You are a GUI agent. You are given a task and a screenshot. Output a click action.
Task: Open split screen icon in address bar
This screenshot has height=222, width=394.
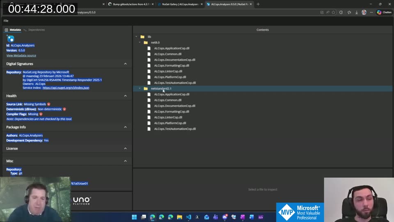[x=322, y=12]
